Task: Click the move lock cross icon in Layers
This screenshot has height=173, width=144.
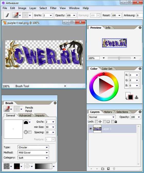Action: point(100,122)
